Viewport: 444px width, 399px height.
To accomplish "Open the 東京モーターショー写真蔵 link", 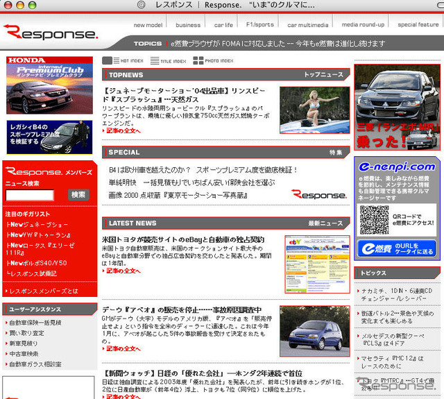I will tap(178, 196).
